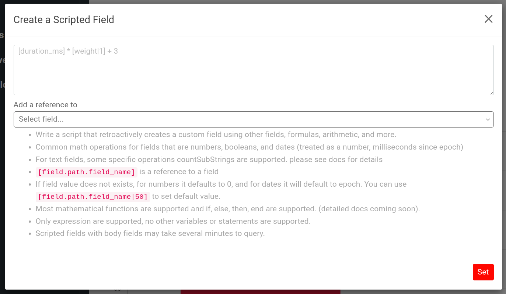Click the "Add a reference to" label
Image resolution: width=506 pixels, height=294 pixels.
coord(45,105)
